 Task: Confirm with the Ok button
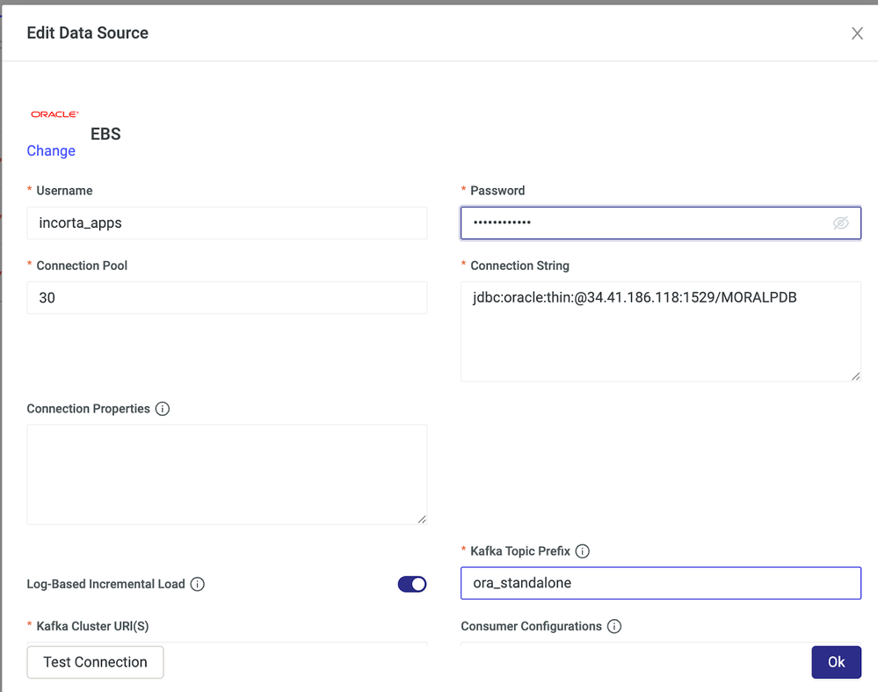(836, 662)
